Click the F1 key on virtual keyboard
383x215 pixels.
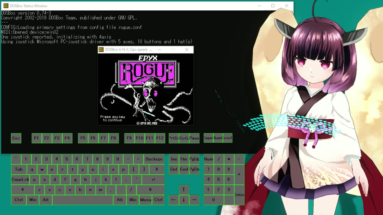tap(36, 138)
